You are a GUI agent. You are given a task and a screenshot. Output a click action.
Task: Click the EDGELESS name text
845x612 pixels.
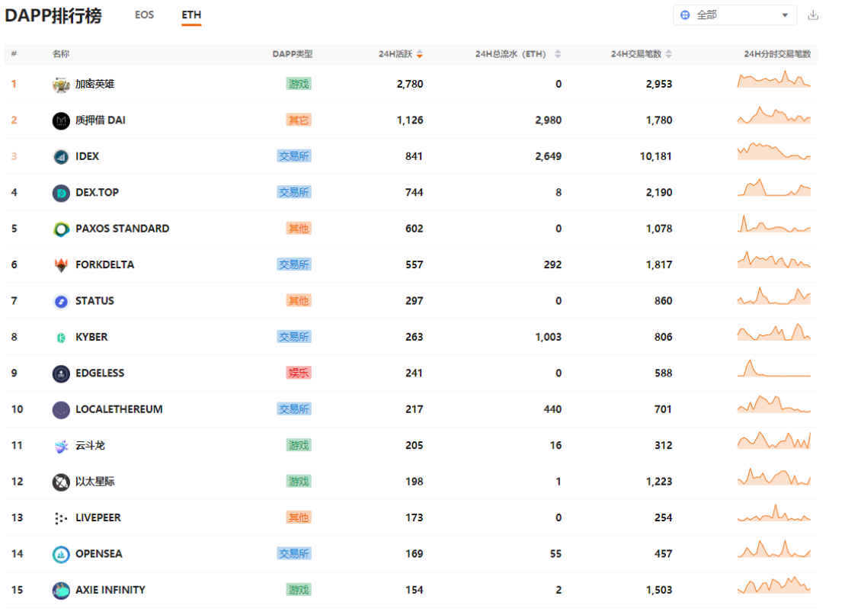100,373
